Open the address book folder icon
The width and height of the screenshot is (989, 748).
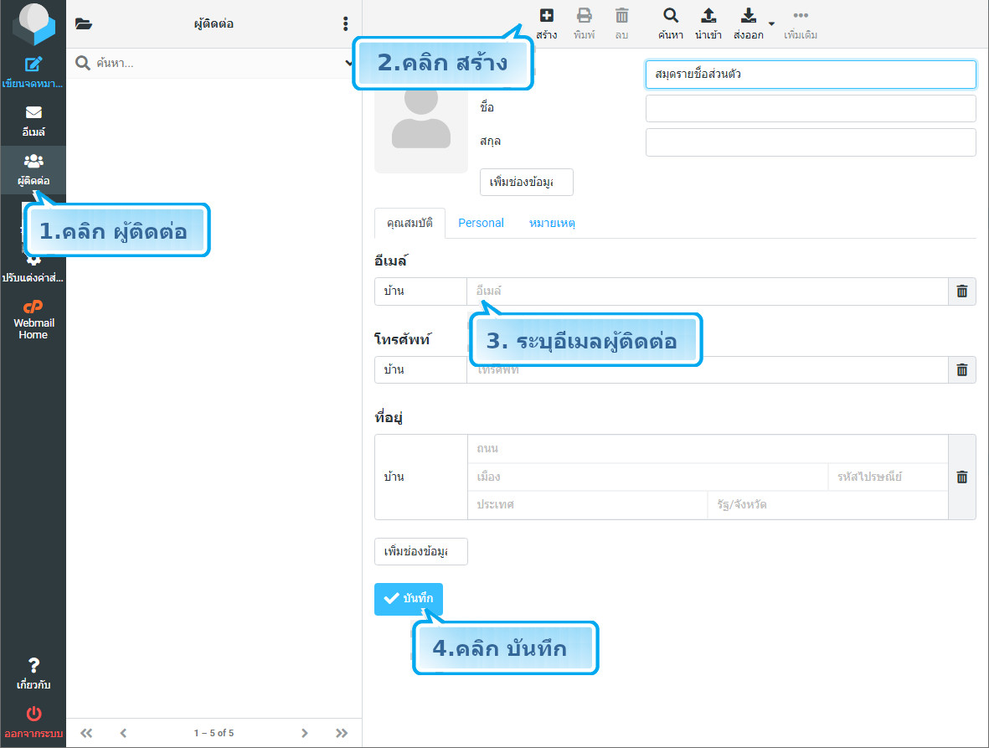(82, 23)
